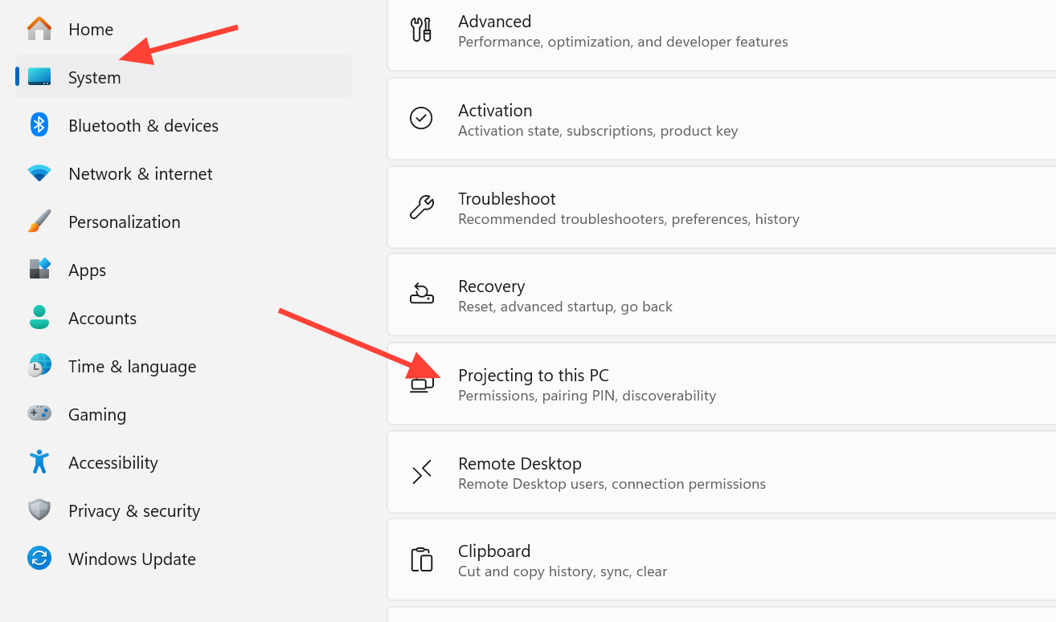Go to 'Personalization' navigation label
The width and height of the screenshot is (1056, 622).
click(x=125, y=222)
